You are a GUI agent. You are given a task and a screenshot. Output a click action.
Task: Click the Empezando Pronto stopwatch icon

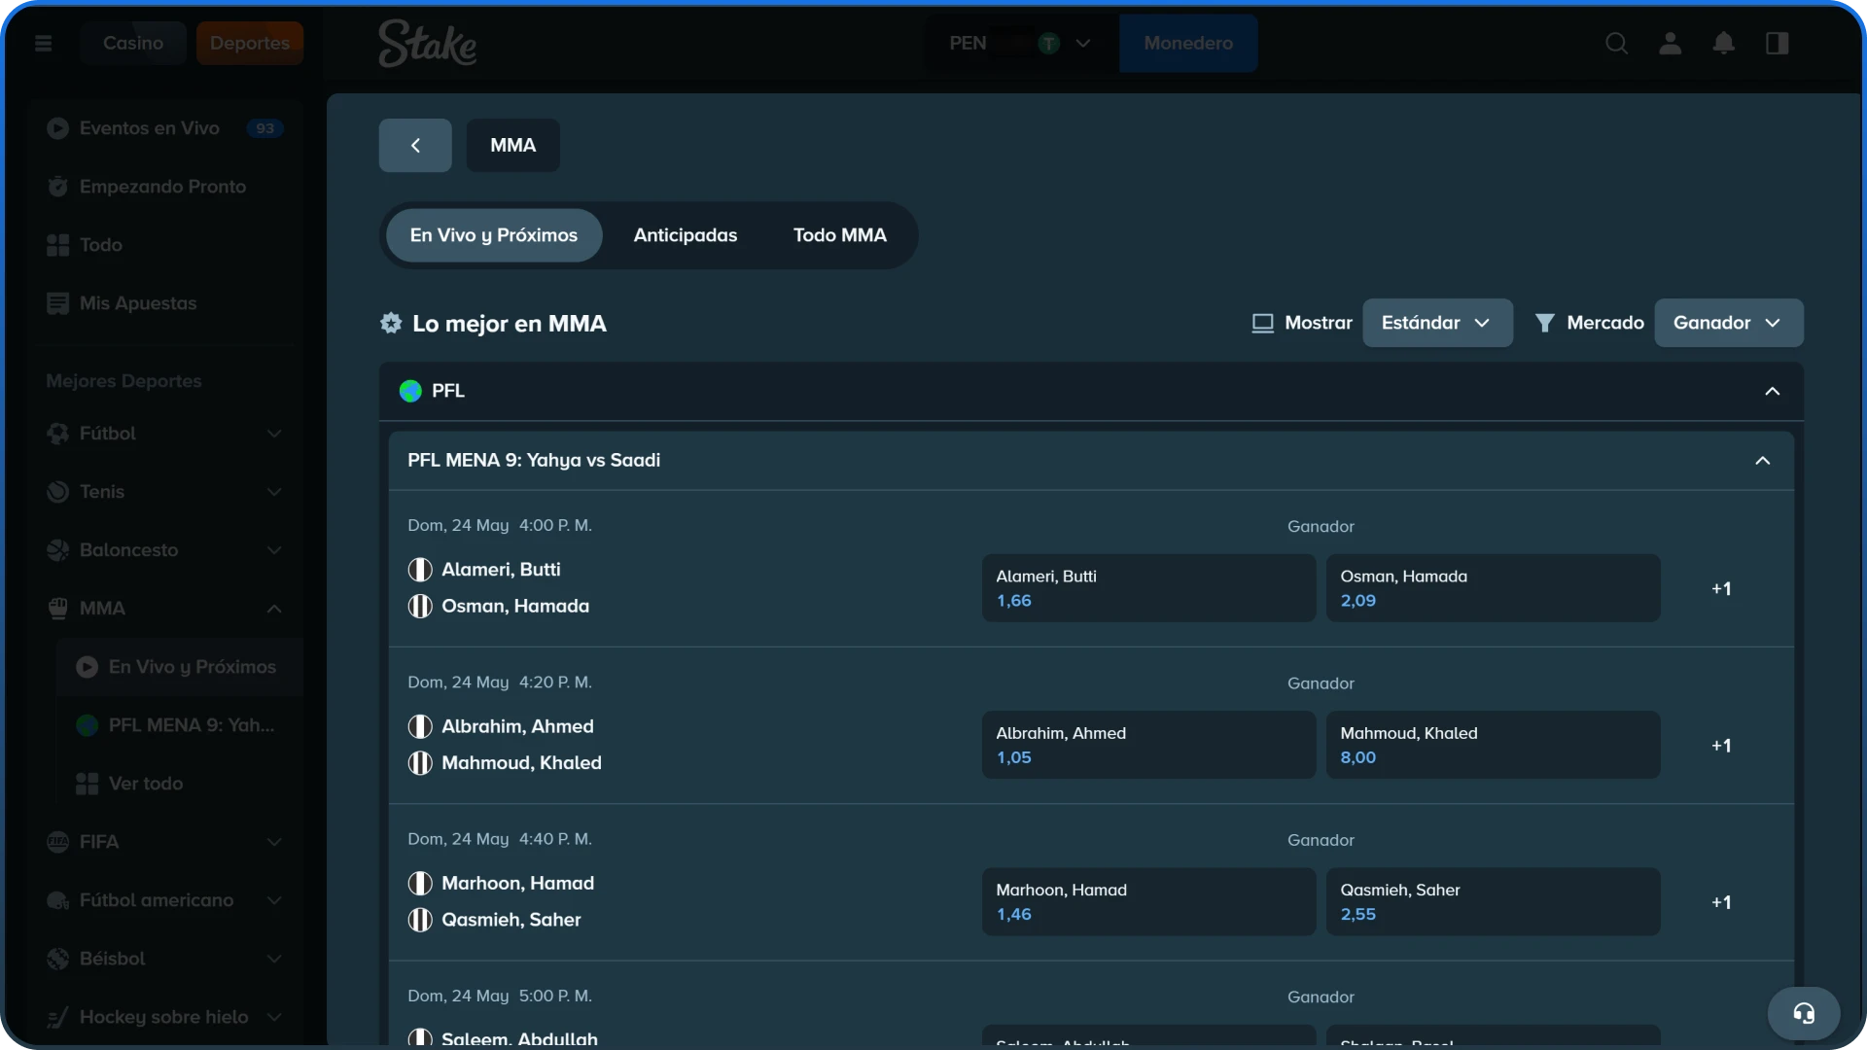pyautogui.click(x=58, y=187)
